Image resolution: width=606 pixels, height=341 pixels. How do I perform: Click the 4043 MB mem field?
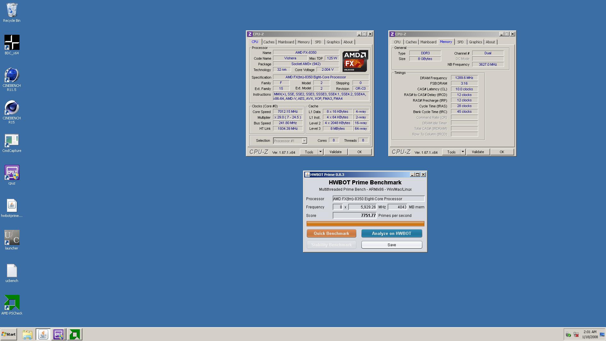tap(397, 207)
